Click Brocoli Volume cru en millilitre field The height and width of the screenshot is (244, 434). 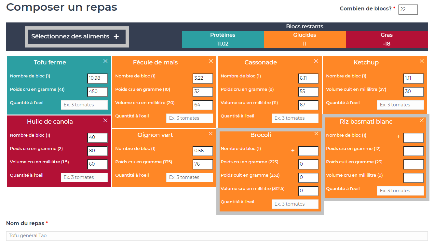coord(308,191)
